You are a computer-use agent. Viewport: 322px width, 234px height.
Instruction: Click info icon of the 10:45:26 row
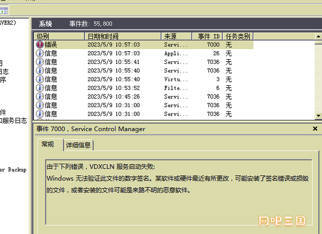(40, 96)
